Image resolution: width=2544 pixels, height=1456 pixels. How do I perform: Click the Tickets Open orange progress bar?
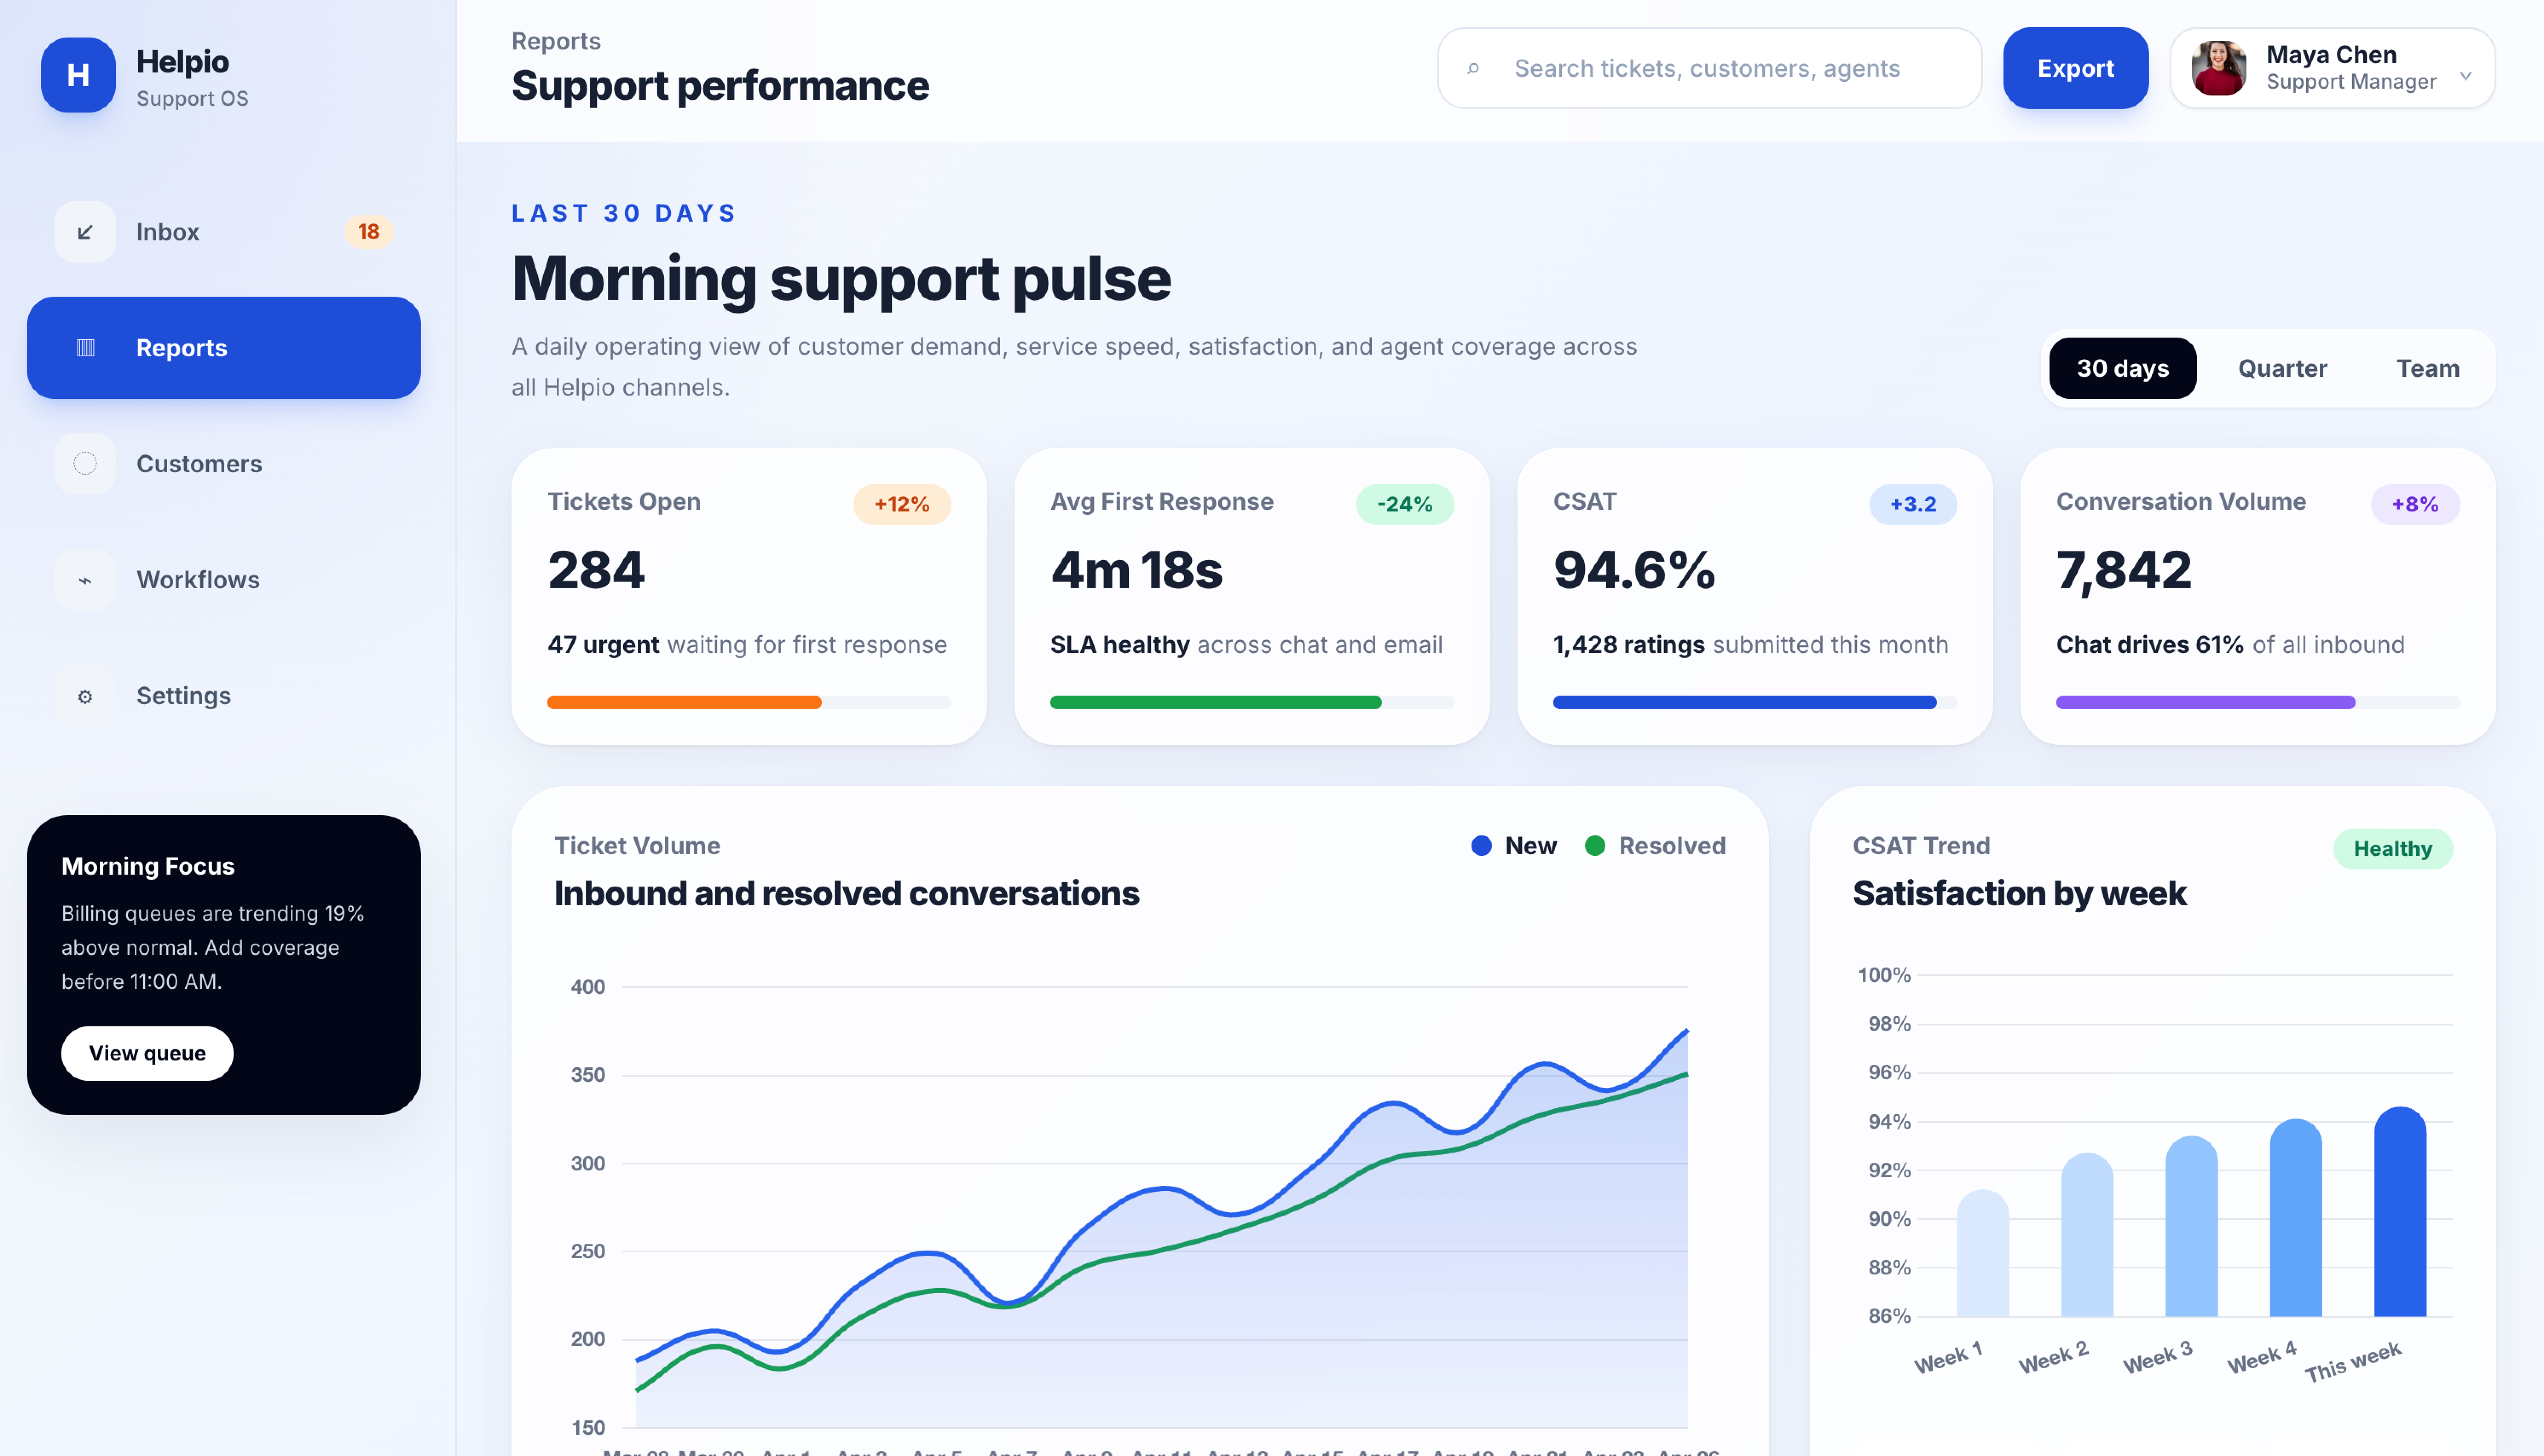click(x=684, y=703)
